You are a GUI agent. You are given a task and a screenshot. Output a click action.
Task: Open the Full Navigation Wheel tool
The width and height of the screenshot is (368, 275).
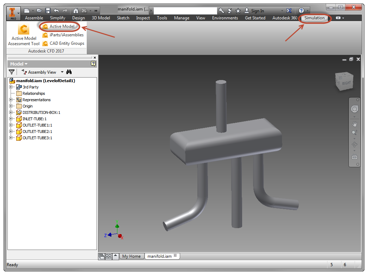tap(354, 109)
